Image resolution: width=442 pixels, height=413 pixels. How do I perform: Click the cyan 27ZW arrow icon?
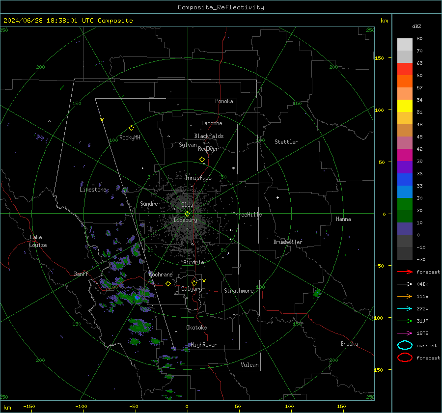click(x=405, y=309)
